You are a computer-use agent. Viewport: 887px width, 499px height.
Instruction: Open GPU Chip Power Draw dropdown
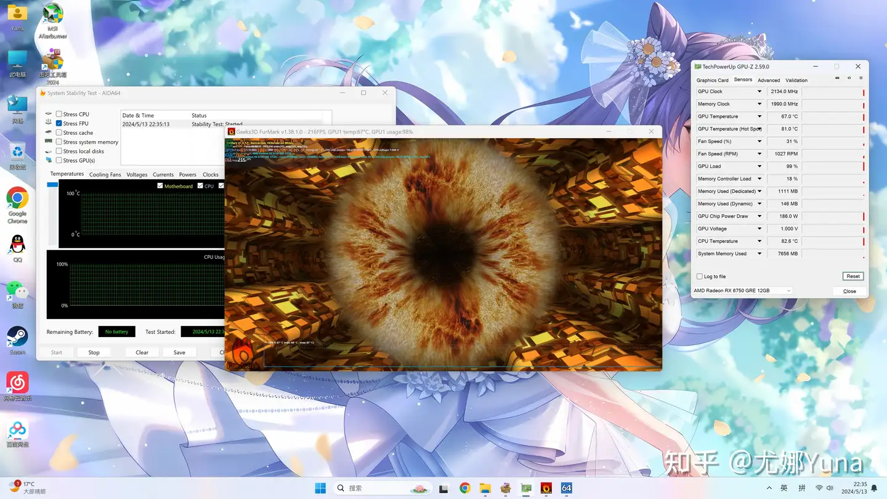point(759,216)
